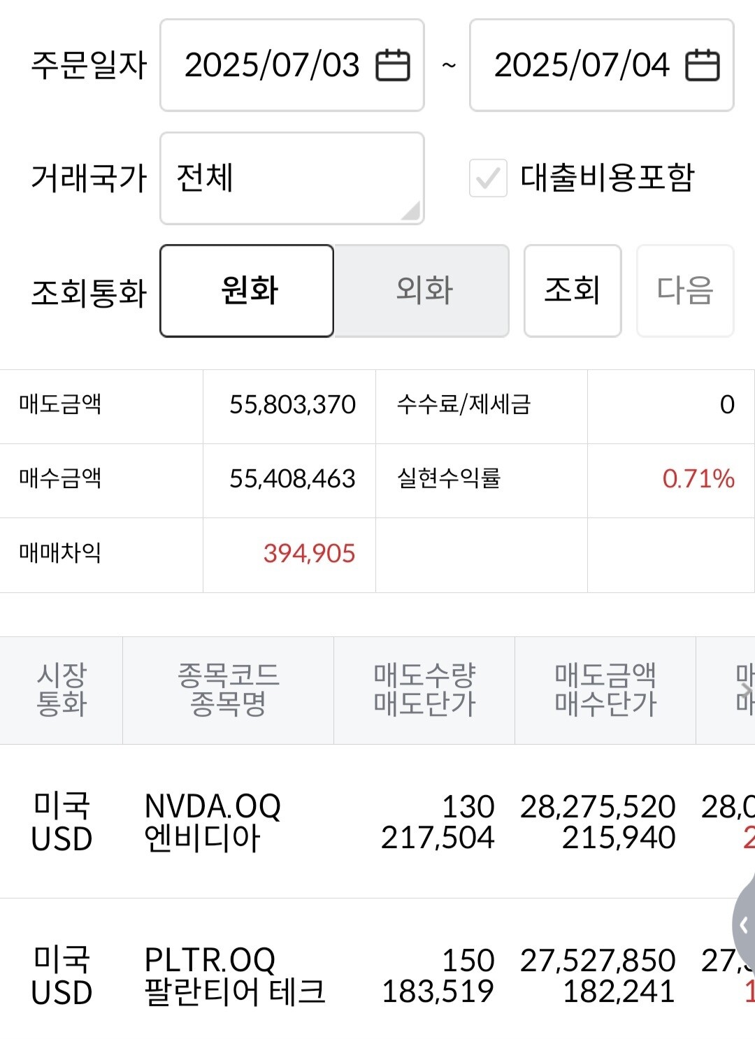
Task: Click the 매도금액 매수단가 column header
Action: point(605,690)
